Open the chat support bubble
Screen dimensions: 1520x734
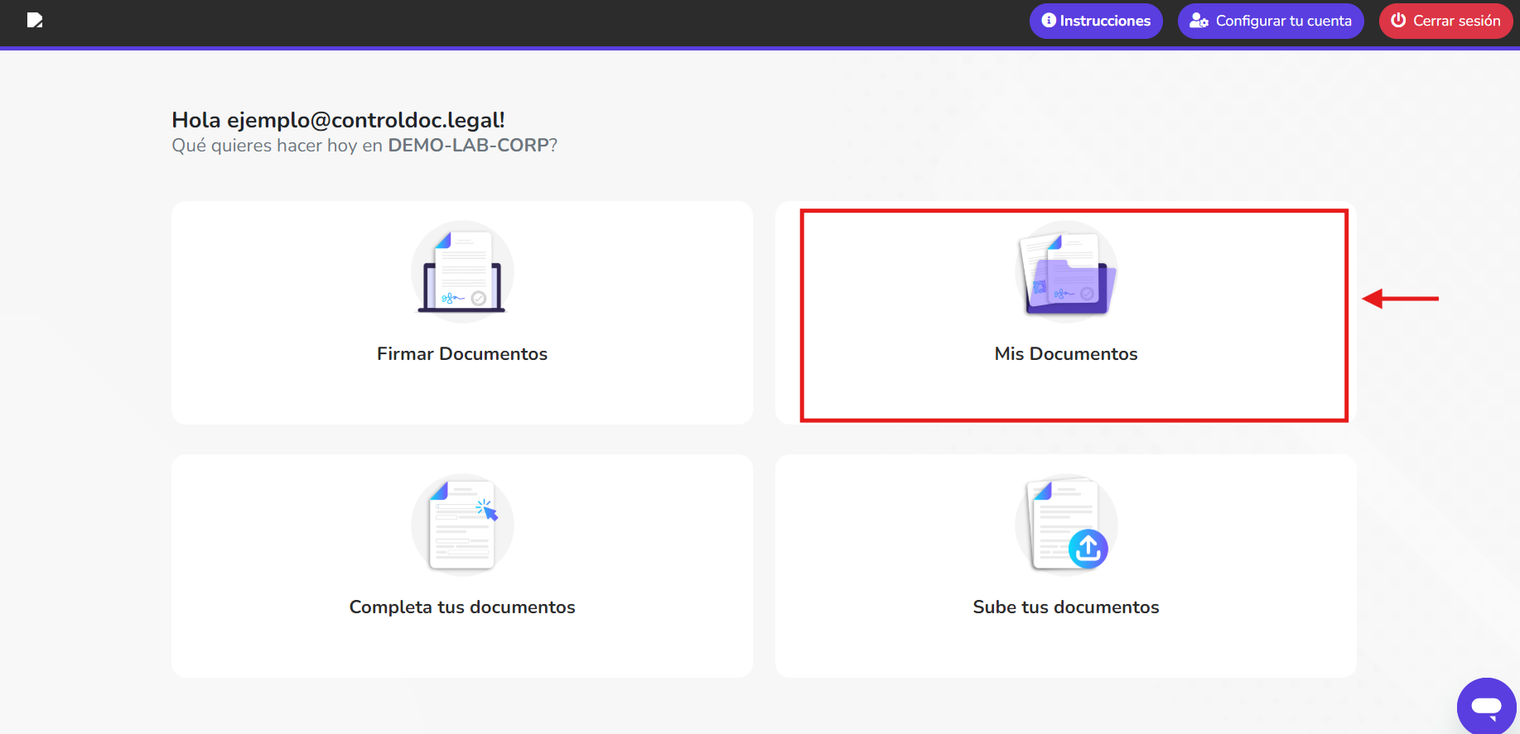click(1486, 706)
